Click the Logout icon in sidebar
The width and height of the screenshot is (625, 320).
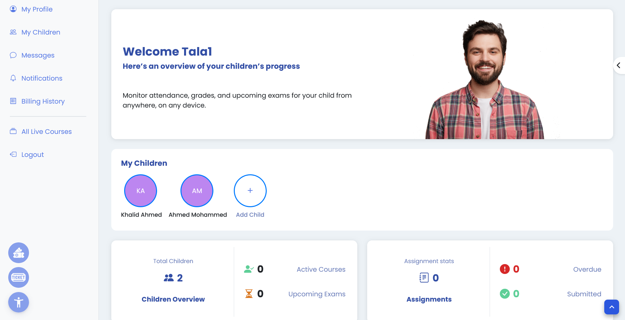pos(13,154)
